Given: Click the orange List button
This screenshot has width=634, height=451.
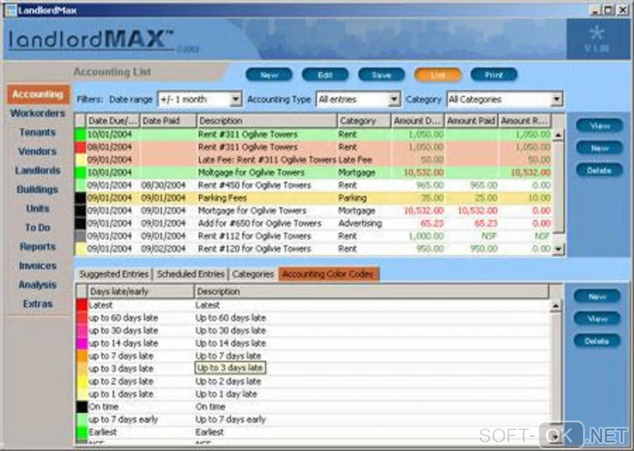Looking at the screenshot, I should pyautogui.click(x=438, y=75).
